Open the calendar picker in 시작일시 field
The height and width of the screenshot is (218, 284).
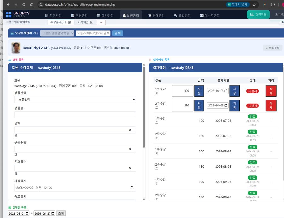tap(132, 188)
